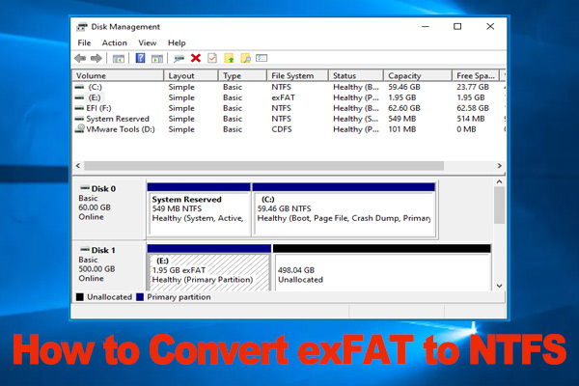The width and height of the screenshot is (579, 386).
Task: Select the System Reserved volume row
Action: tap(289, 119)
